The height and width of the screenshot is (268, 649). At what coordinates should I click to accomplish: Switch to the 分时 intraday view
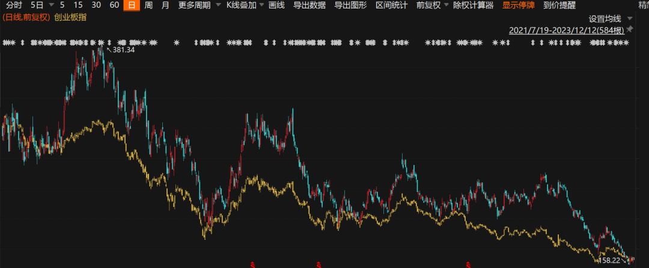(14, 5)
